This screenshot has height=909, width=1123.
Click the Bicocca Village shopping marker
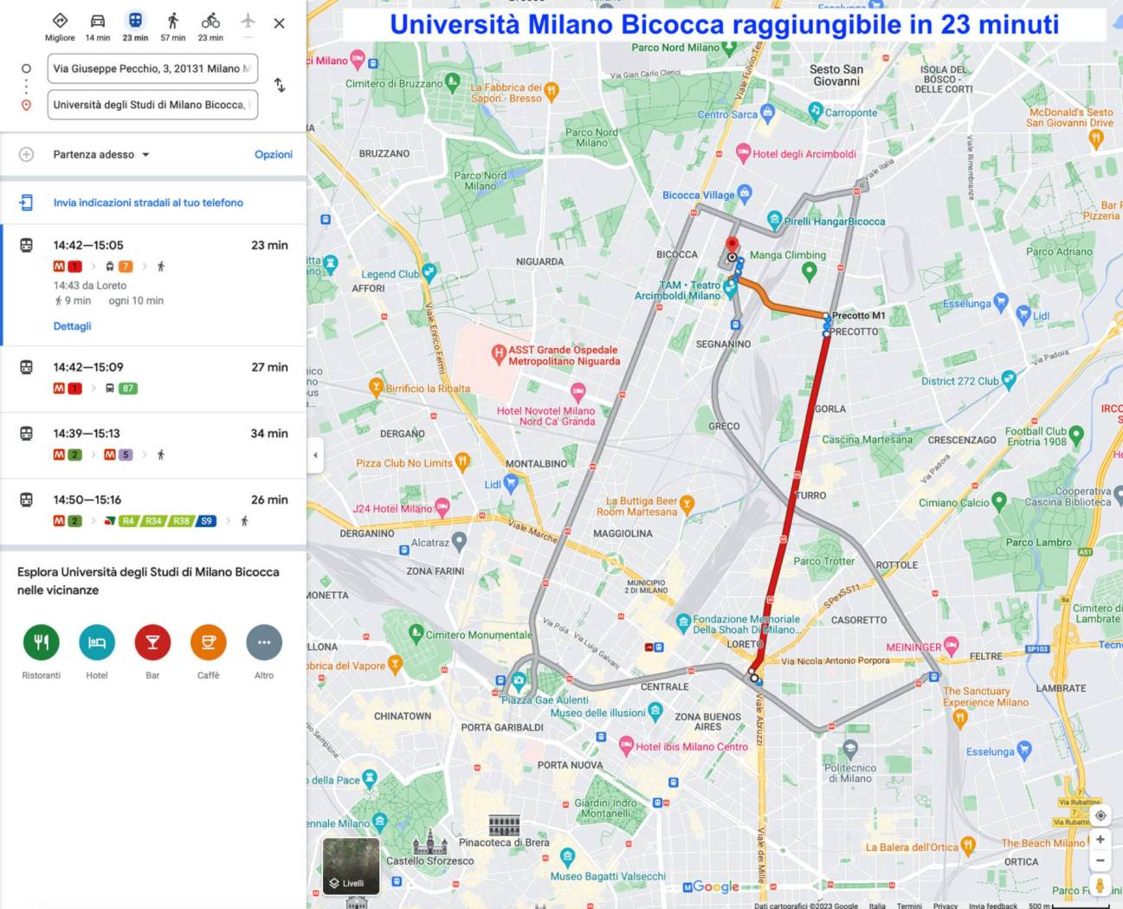coord(745,193)
